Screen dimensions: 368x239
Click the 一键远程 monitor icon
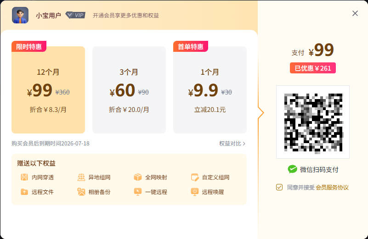(138, 192)
